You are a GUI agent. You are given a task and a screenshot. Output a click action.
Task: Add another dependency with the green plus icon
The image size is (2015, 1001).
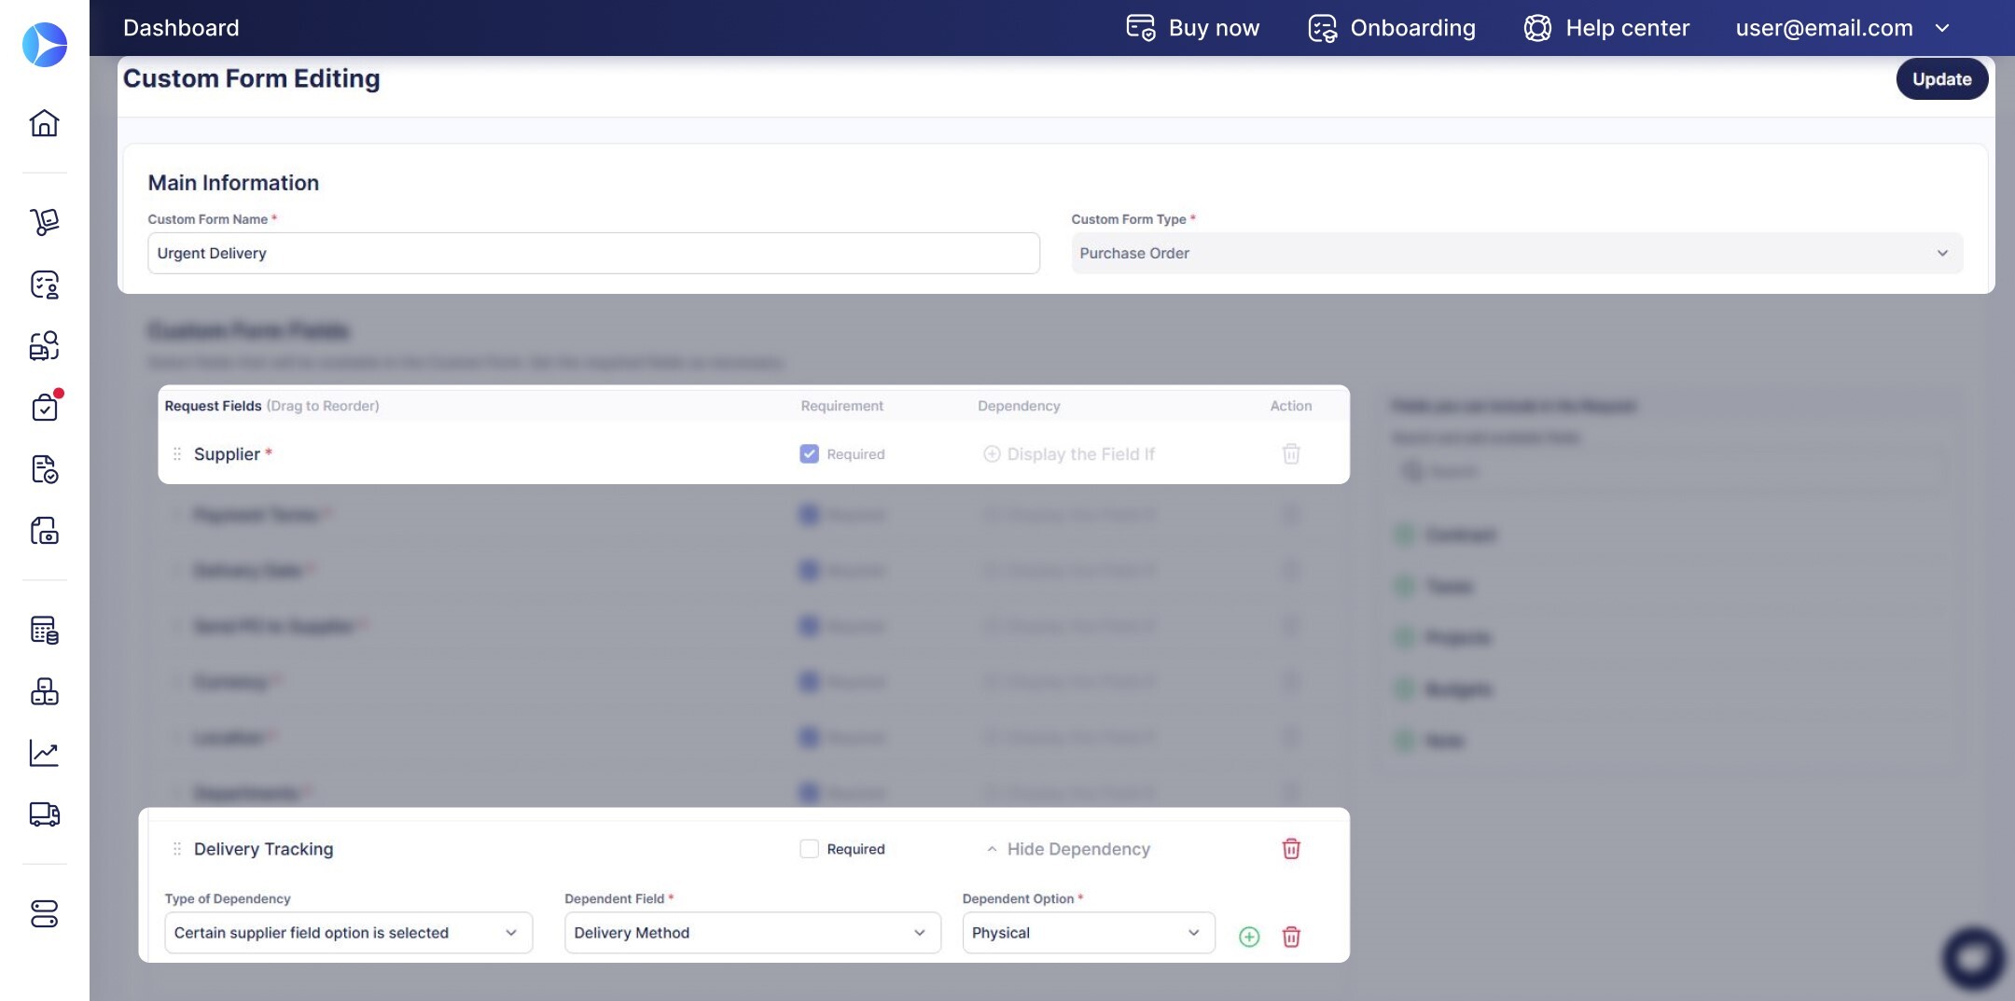click(1249, 937)
